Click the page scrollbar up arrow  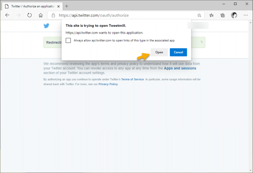251,23
